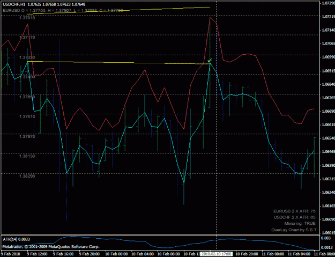Image resolution: width=335 pixels, height=257 pixels.
Task: Click the 1.37490 overlay price label
Action: click(27, 77)
